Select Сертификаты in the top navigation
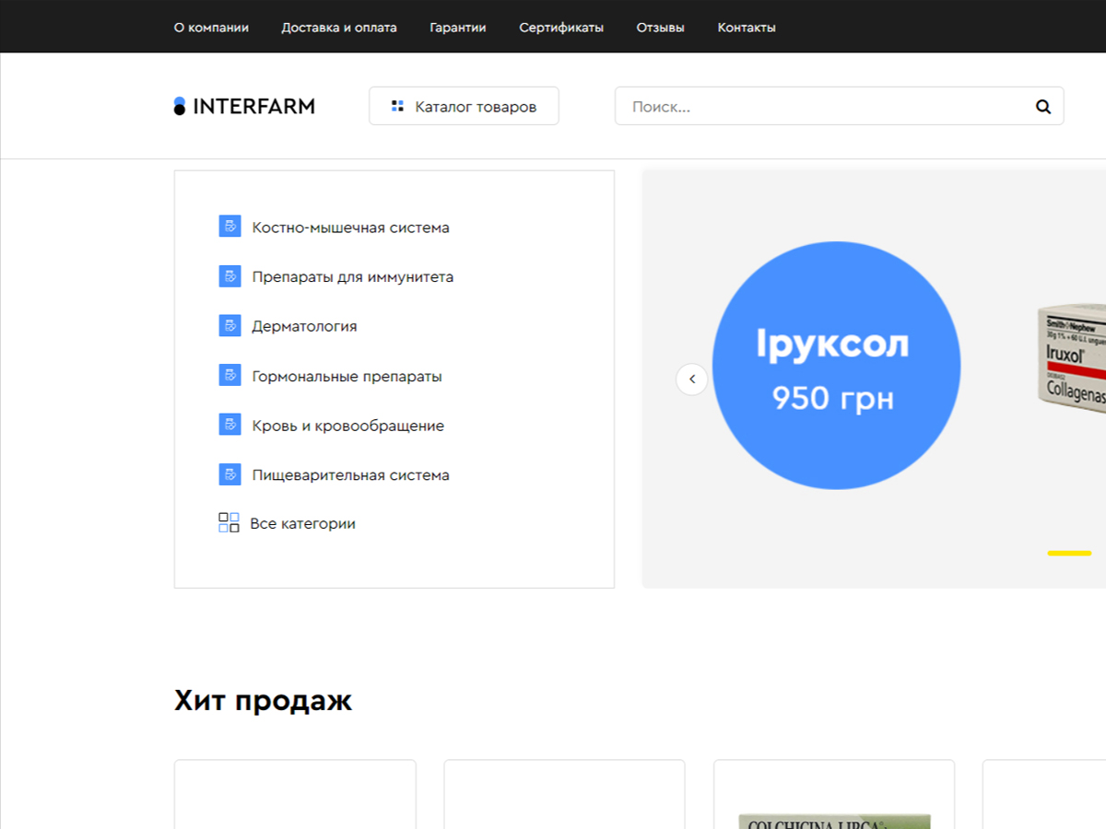This screenshot has height=829, width=1106. [x=561, y=27]
